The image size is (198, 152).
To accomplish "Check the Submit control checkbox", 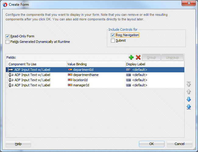I will [x=113, y=40].
